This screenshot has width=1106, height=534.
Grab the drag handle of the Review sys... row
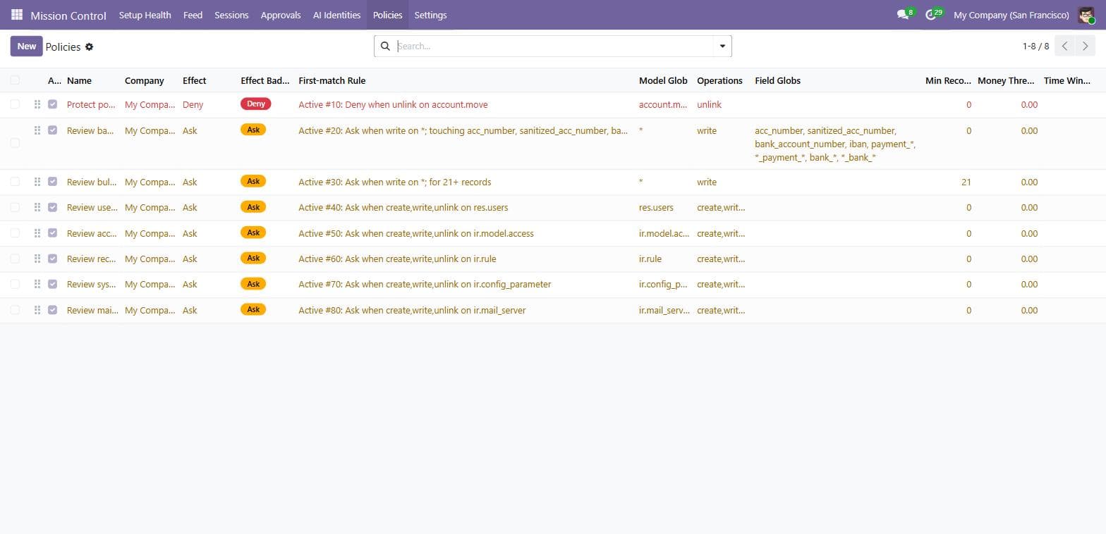(37, 284)
